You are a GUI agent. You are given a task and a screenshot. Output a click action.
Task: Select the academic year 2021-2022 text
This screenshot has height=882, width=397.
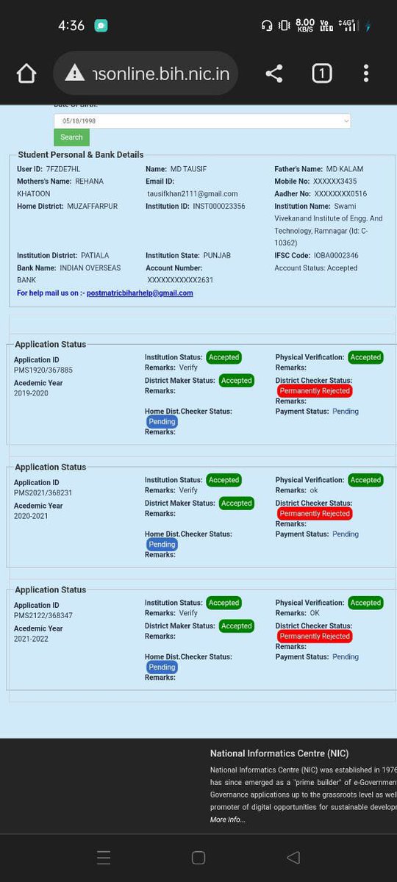[32, 639]
